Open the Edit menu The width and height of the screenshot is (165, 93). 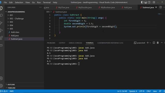(11, 2)
